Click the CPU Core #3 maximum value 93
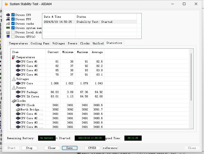204x154 pixels. click(x=86, y=70)
